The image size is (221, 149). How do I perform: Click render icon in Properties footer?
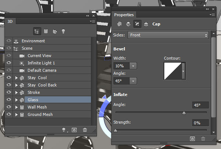tap(192, 139)
